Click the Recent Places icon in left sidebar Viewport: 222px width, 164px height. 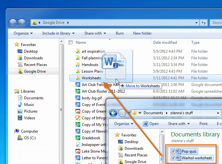(x=20, y=65)
